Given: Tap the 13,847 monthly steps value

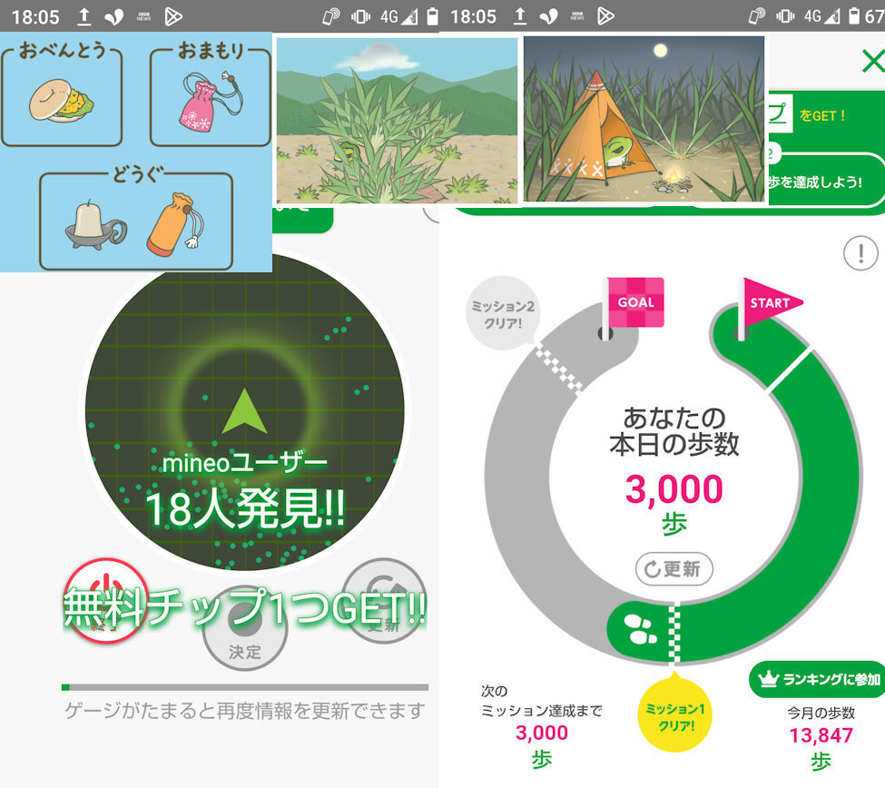Looking at the screenshot, I should tap(821, 735).
